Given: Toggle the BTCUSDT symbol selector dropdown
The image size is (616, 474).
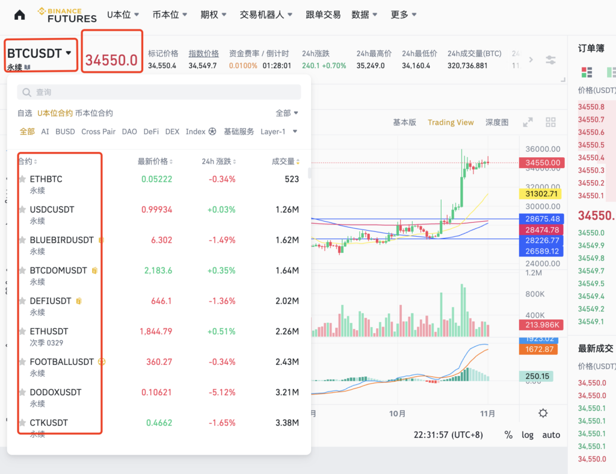Looking at the screenshot, I should (40, 53).
